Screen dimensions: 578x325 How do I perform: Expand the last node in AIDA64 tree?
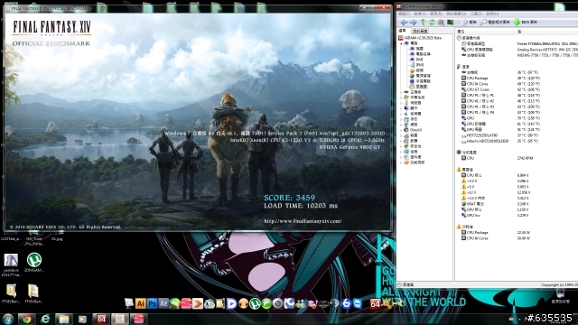401,162
